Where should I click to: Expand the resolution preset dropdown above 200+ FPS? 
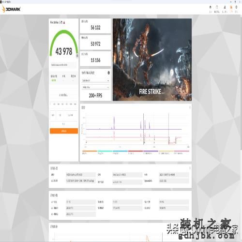point(95,87)
